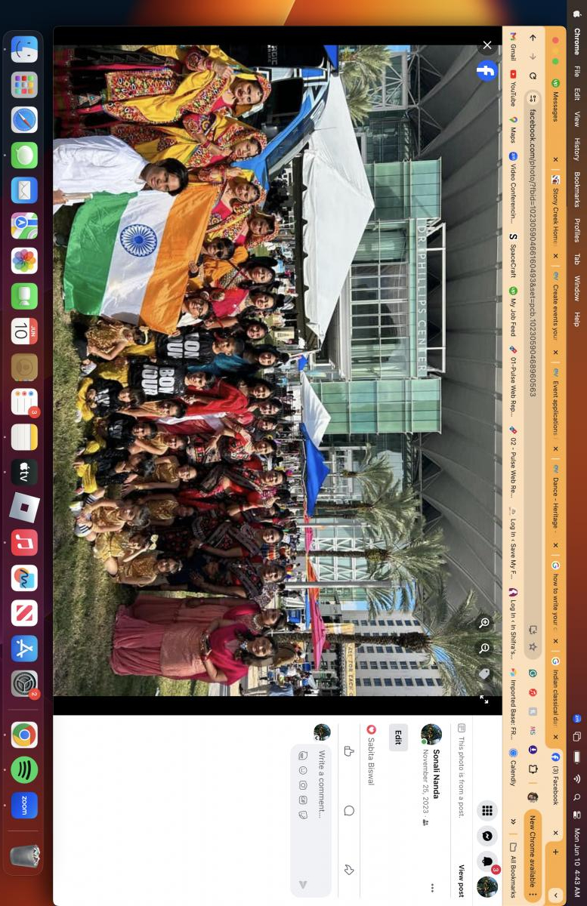The width and height of the screenshot is (587, 906).
Task: Add a sticker to the comment
Action: tap(303, 815)
